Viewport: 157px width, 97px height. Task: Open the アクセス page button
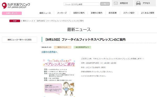[145, 3]
